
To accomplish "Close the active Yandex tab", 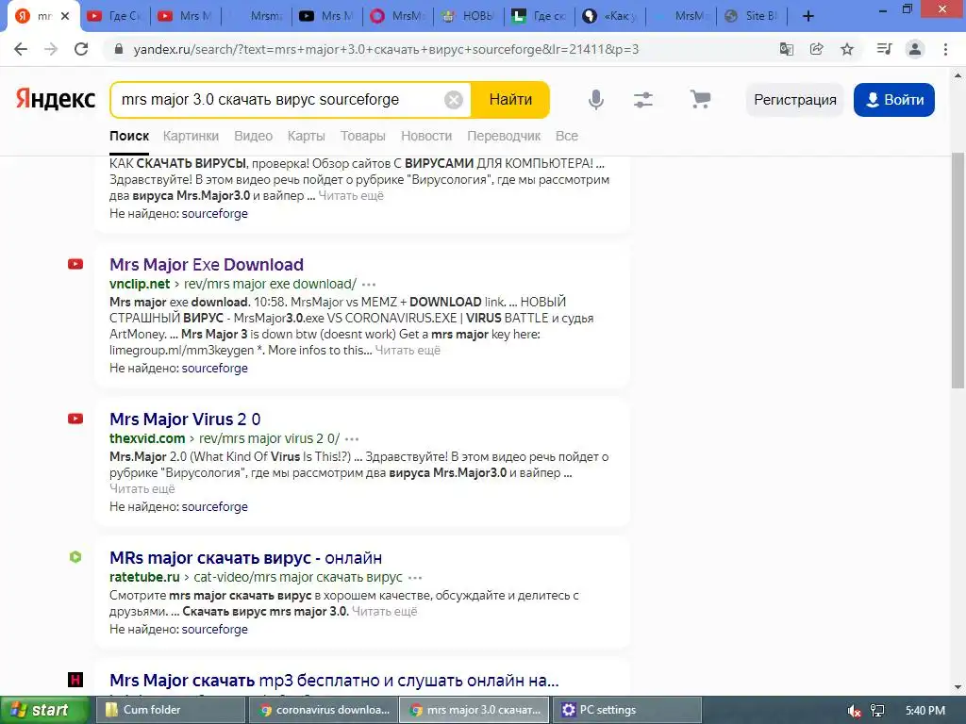I will pyautogui.click(x=65, y=16).
